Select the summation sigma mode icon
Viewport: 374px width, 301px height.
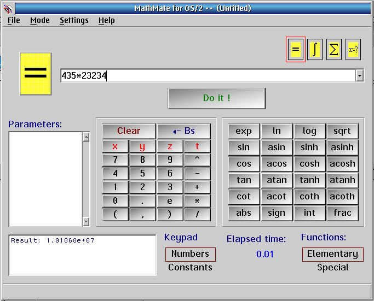(333, 50)
